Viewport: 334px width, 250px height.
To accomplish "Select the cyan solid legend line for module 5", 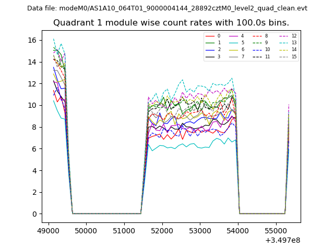I will pos(234,43).
